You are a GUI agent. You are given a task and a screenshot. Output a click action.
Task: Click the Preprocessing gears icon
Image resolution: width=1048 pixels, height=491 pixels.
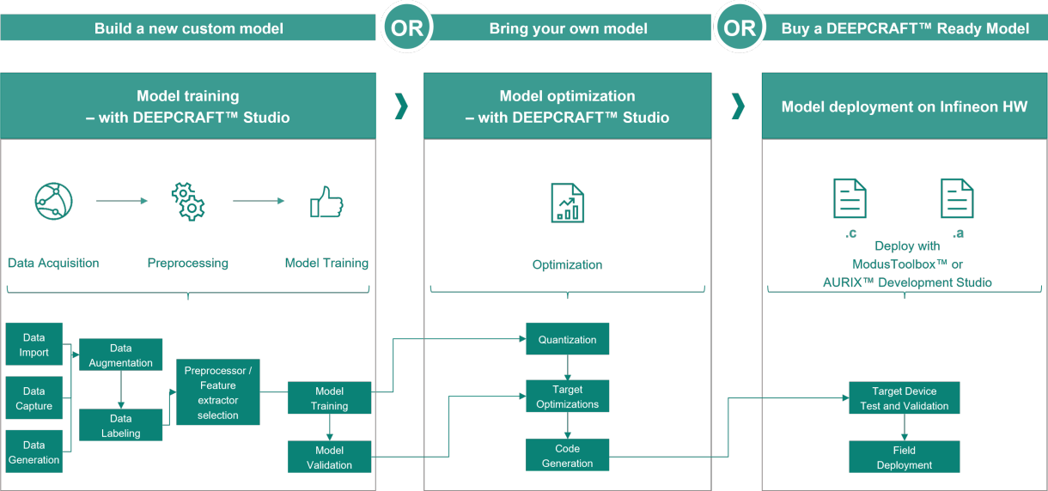point(189,202)
